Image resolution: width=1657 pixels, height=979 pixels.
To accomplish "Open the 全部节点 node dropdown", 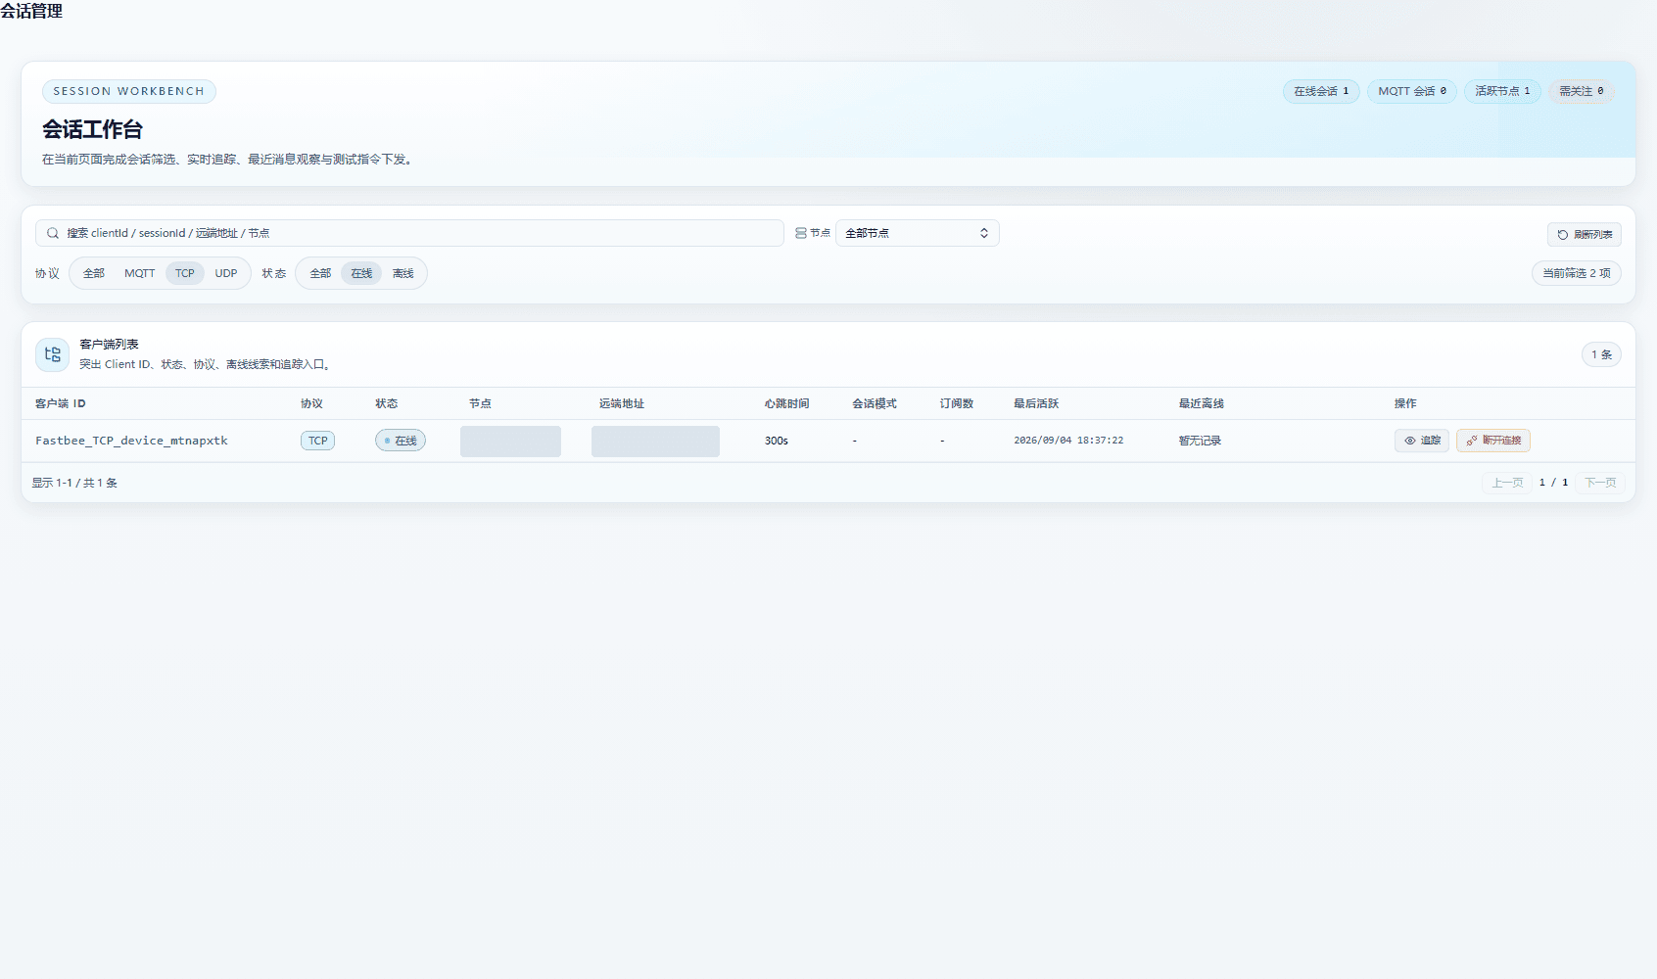I will (918, 233).
